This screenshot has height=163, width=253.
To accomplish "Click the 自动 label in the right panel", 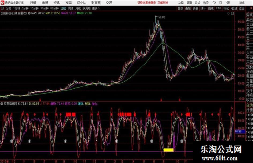I will (x=250, y=105).
